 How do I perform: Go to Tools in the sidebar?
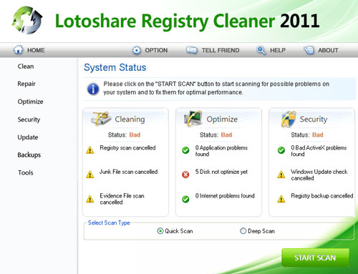26,172
